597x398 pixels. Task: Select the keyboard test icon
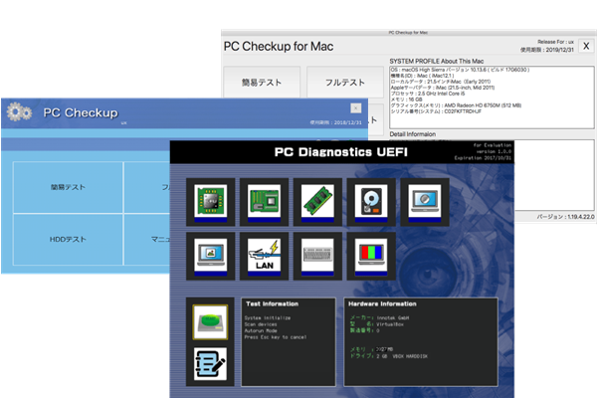pyautogui.click(x=317, y=256)
